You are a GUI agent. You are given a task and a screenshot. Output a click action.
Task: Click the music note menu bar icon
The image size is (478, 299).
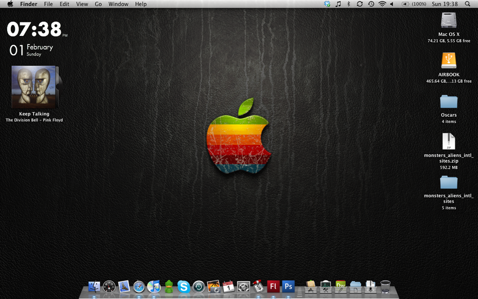point(338,4)
